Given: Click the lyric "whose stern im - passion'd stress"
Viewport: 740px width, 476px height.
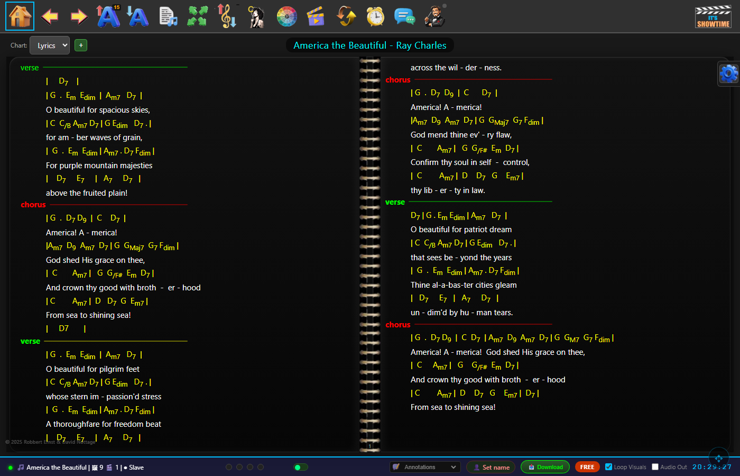Looking at the screenshot, I should coord(104,397).
